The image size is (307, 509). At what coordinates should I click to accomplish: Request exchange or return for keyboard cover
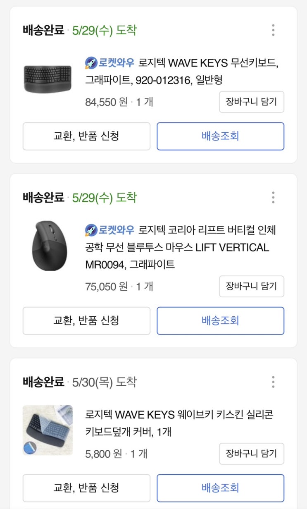click(x=86, y=488)
